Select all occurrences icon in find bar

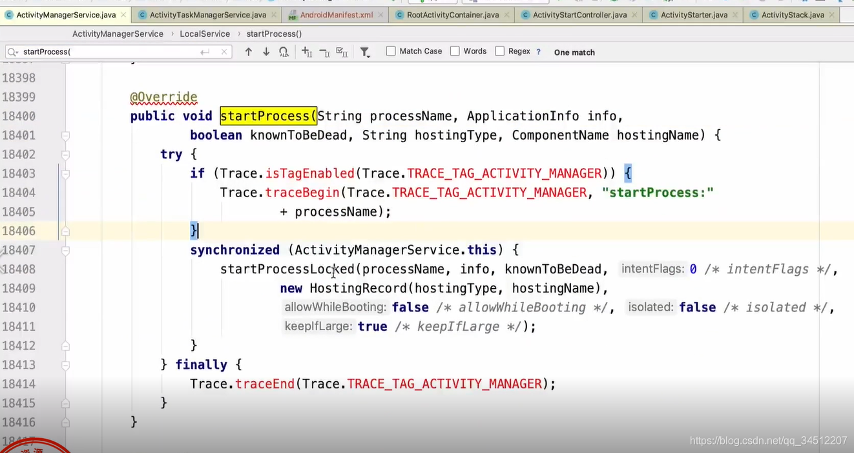tap(342, 52)
